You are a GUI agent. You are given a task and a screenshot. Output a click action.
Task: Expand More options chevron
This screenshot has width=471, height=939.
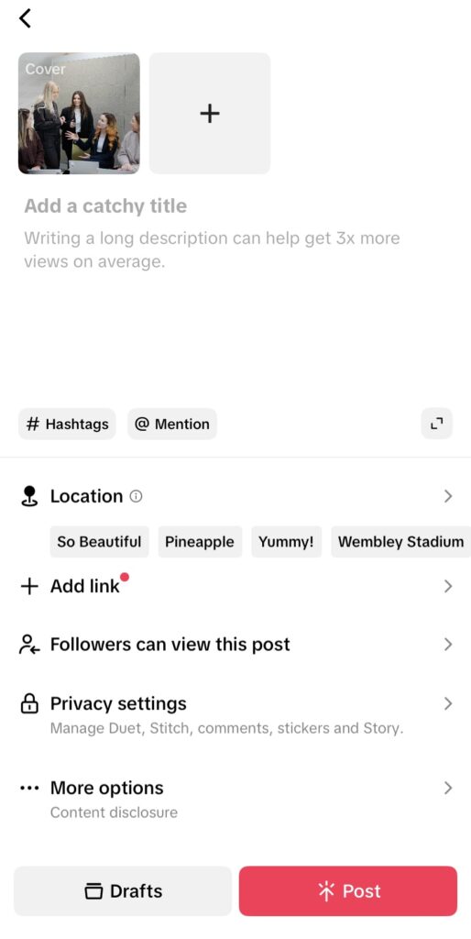pyautogui.click(x=448, y=788)
